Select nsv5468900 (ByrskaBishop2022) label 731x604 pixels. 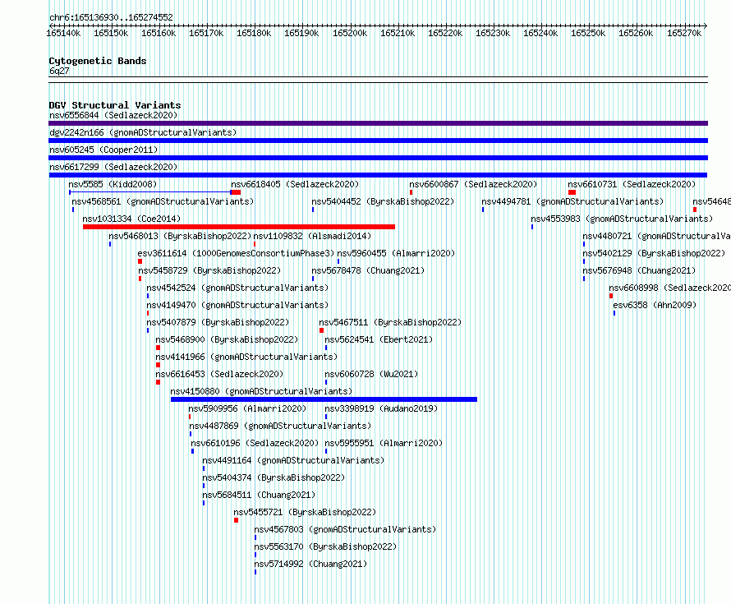point(227,339)
